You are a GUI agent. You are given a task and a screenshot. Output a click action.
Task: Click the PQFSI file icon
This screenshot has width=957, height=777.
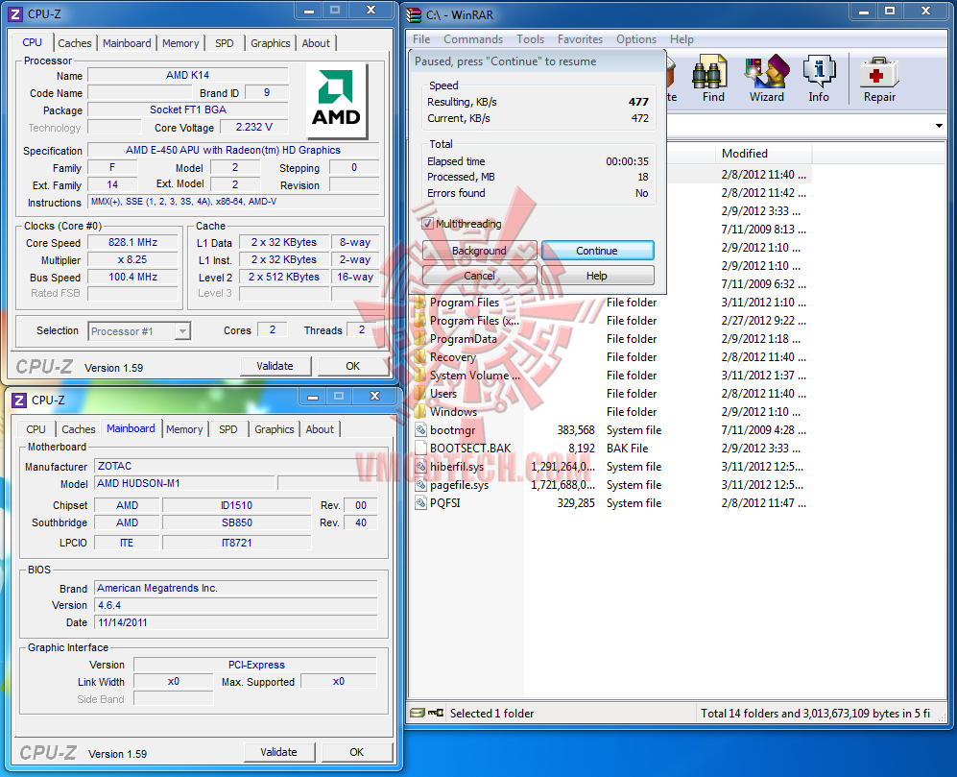coord(420,503)
